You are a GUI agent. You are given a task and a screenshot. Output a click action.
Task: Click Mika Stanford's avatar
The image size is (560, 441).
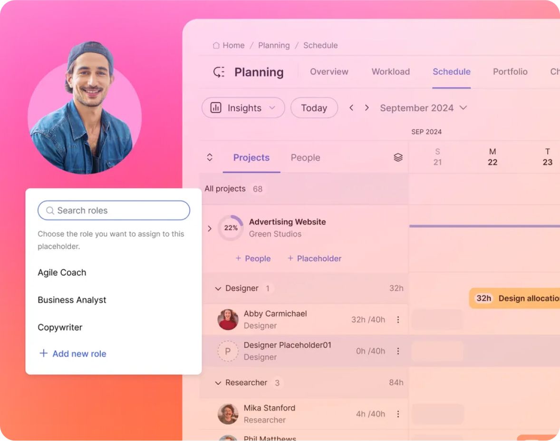(228, 414)
